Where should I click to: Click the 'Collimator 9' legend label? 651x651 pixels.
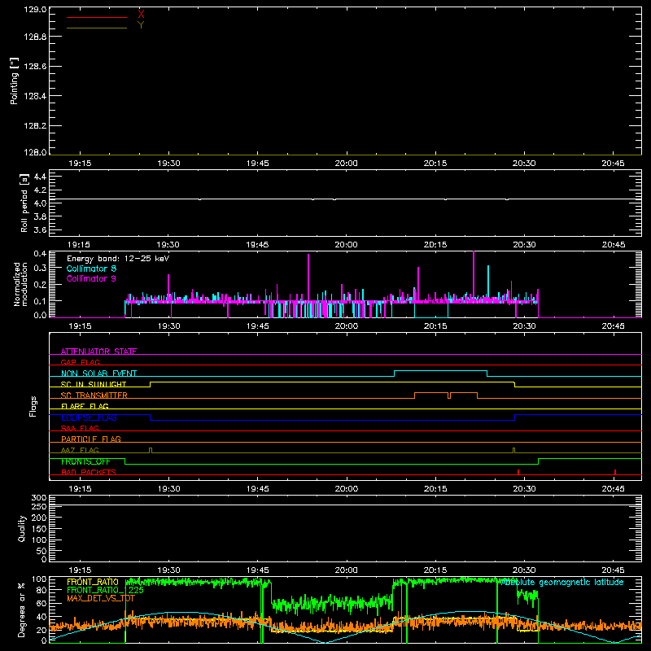point(91,278)
